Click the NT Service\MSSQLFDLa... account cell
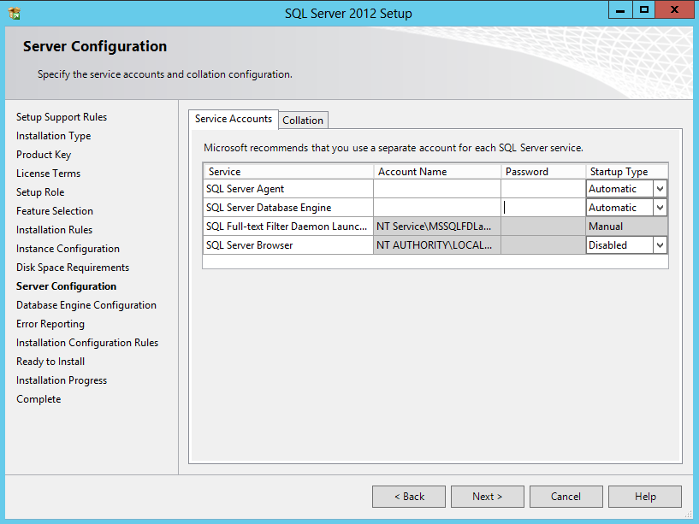Viewport: 699px width, 524px height. (437, 227)
